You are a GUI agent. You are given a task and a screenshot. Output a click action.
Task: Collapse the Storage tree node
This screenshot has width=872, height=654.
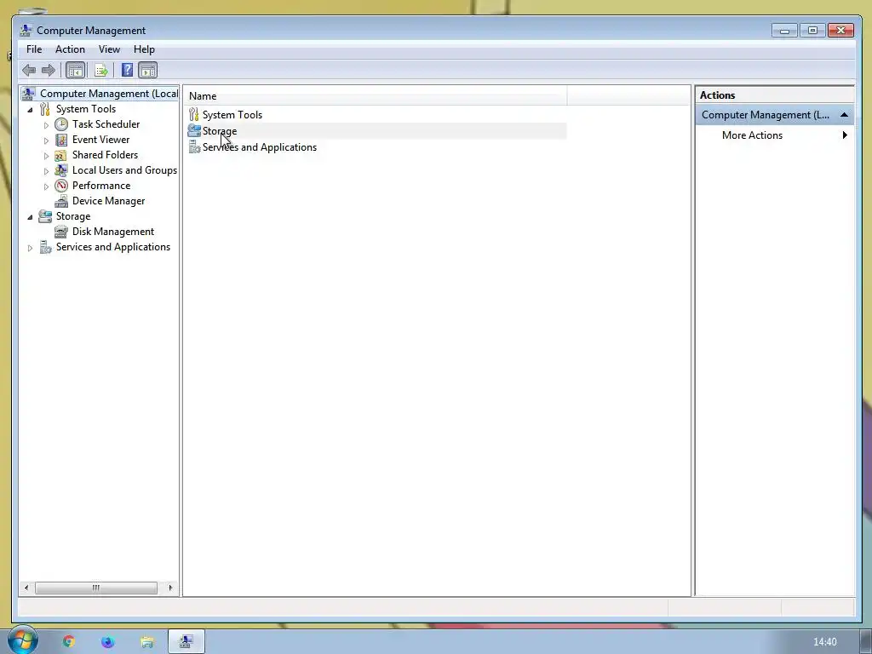point(30,217)
